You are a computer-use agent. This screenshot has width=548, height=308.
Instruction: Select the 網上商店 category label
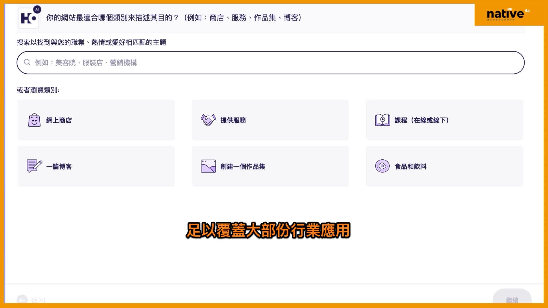pyautogui.click(x=59, y=120)
